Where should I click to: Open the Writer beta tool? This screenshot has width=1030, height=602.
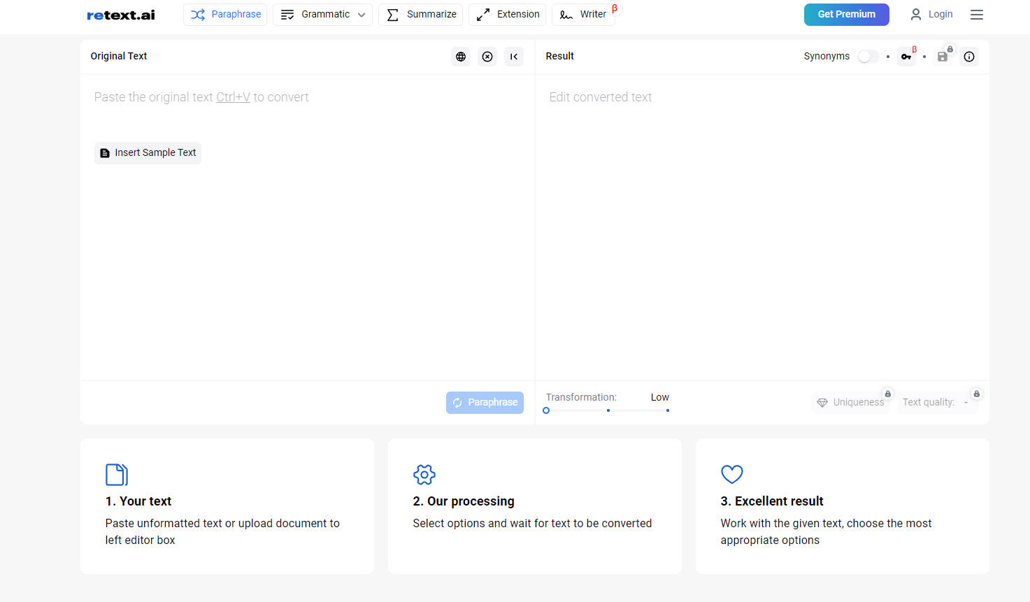[x=584, y=15]
